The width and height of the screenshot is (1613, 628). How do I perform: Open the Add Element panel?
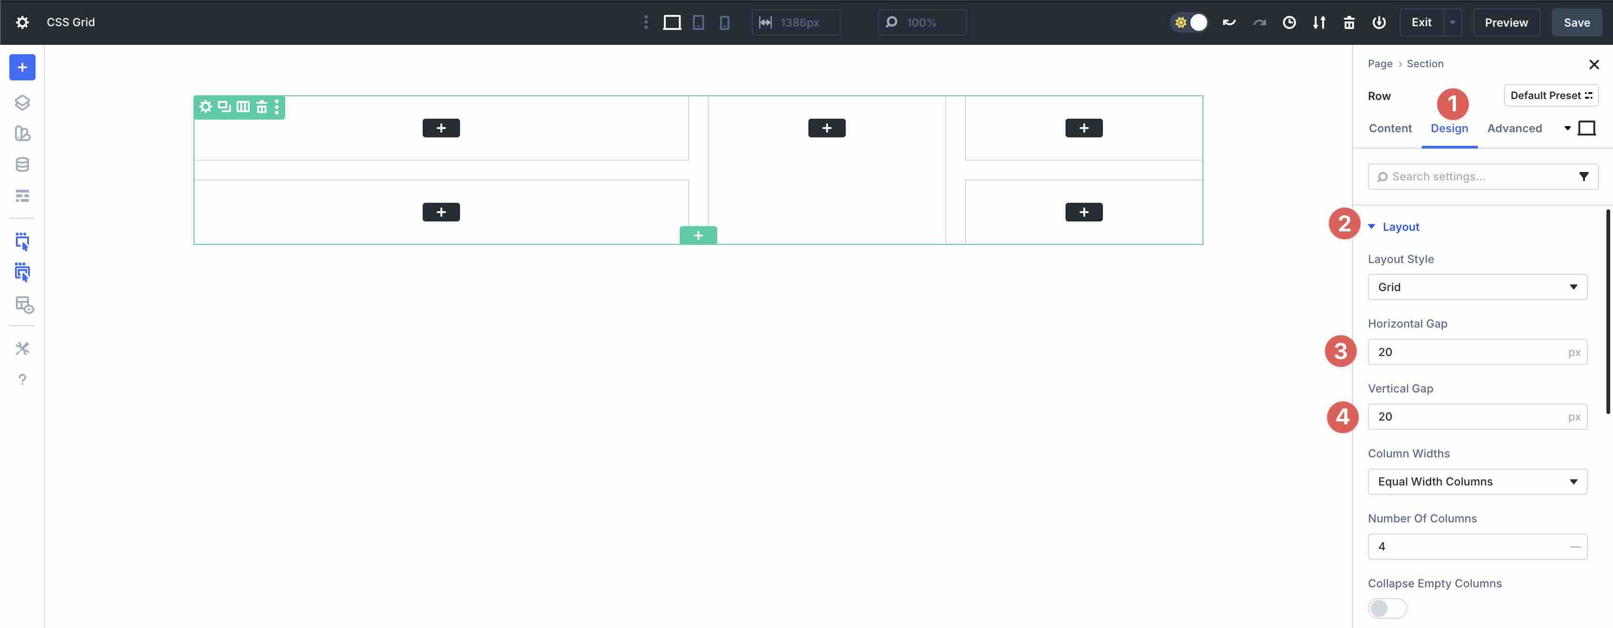[x=22, y=67]
